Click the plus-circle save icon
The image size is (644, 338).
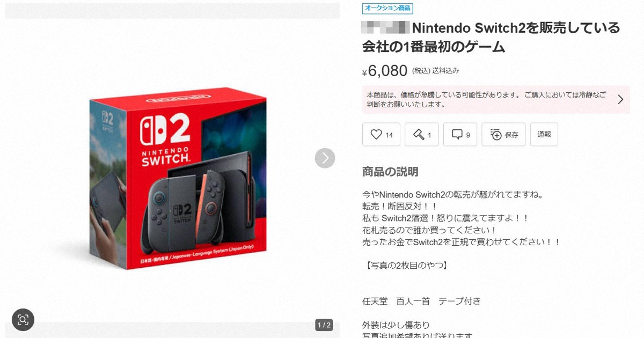point(495,135)
